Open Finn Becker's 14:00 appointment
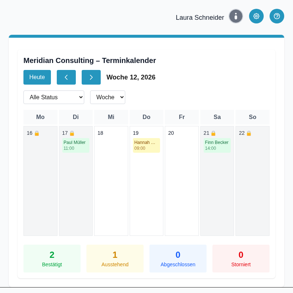 [217, 145]
